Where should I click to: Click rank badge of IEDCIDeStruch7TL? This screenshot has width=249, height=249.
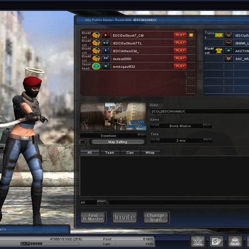pyautogui.click(x=106, y=43)
